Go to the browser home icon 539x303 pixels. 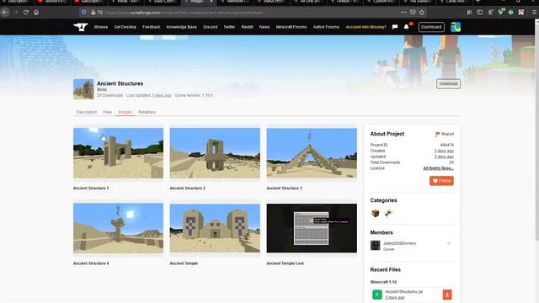(36, 13)
